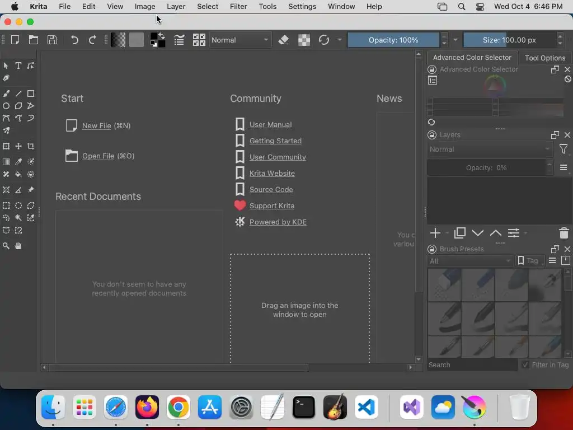
Task: Toggle Preserve Alpha checker button
Action: (304, 40)
